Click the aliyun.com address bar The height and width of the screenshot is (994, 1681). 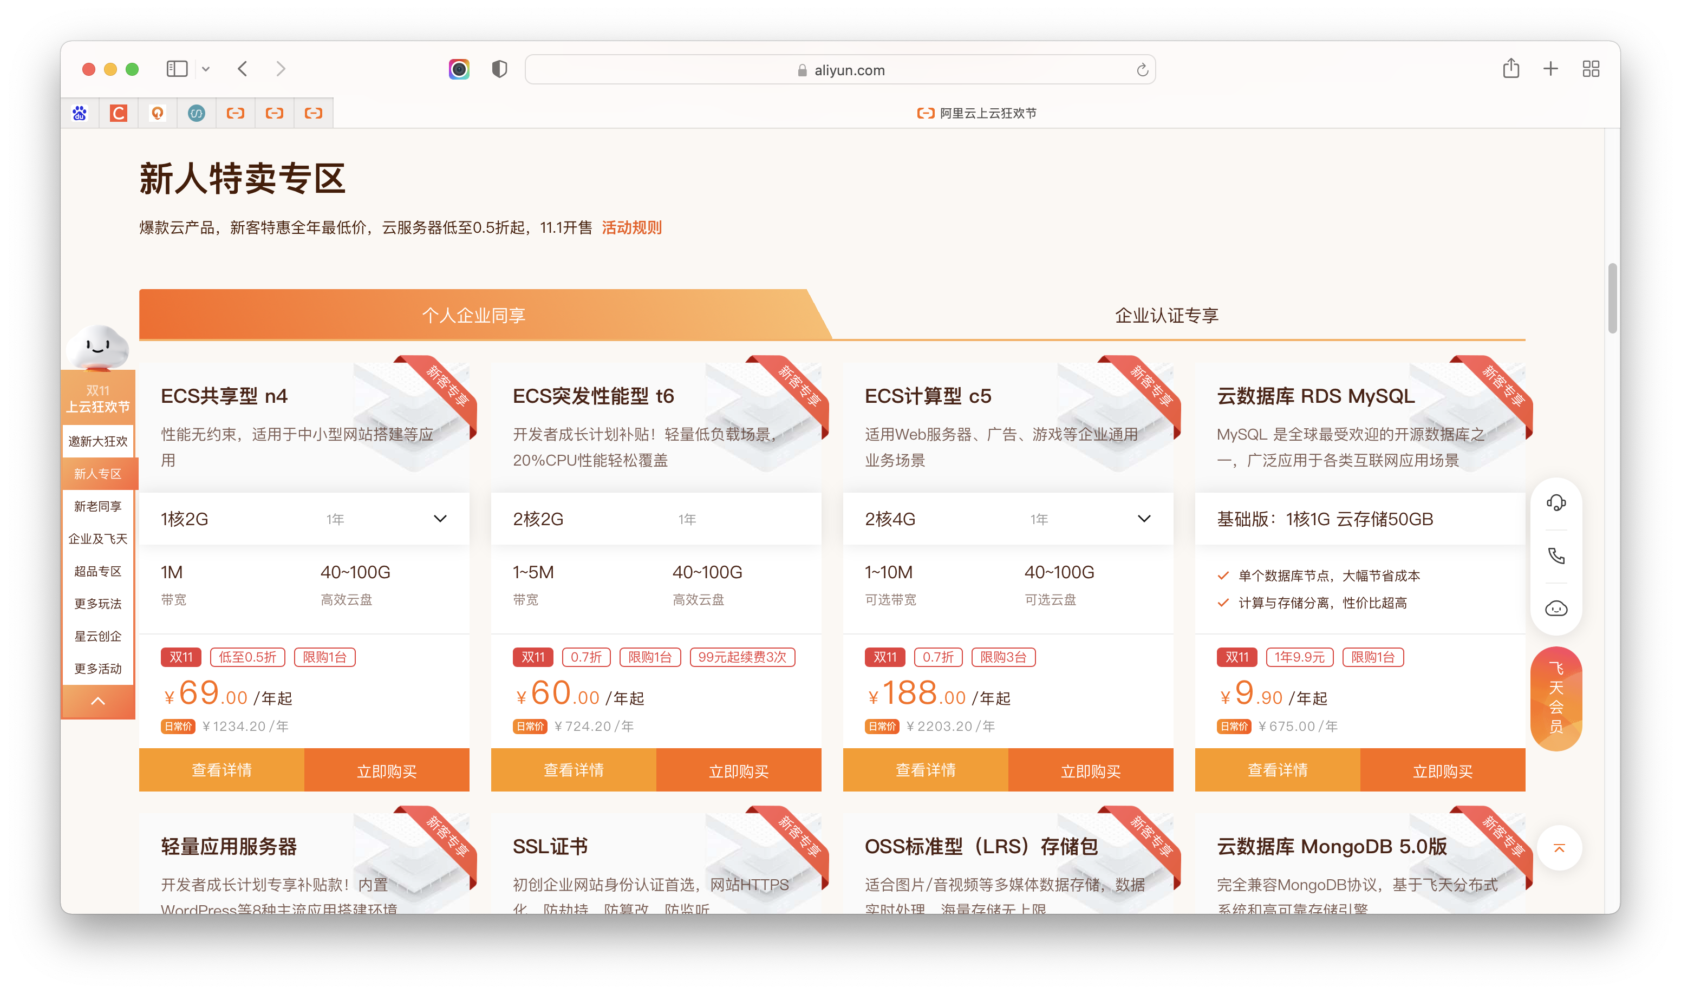[x=840, y=70]
